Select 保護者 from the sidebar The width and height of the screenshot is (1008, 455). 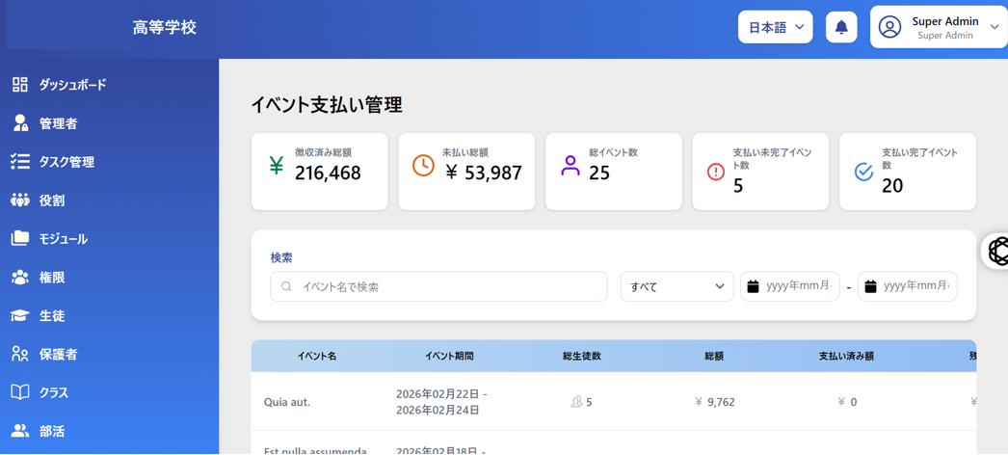coord(58,354)
